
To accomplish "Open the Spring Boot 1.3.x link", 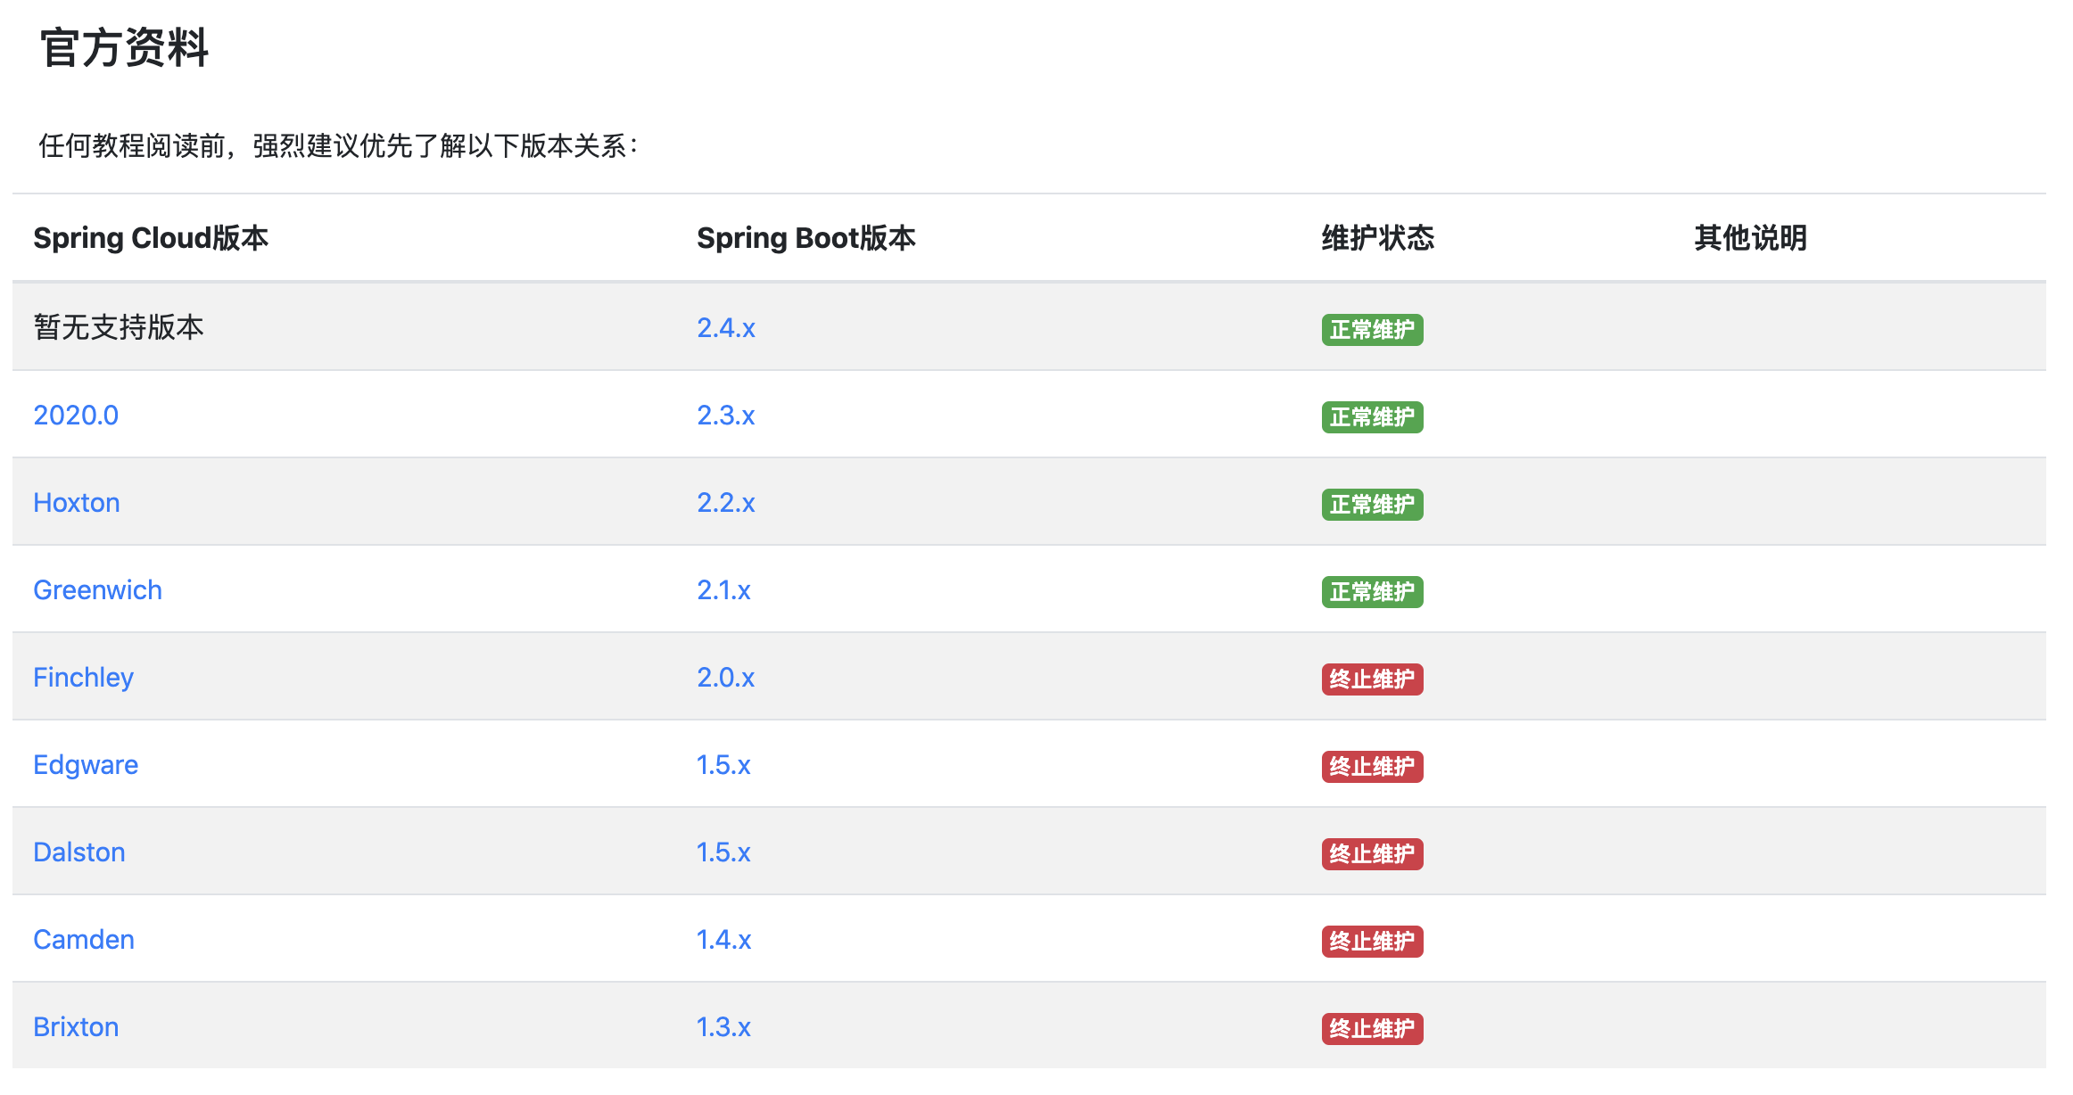I will click(723, 1027).
